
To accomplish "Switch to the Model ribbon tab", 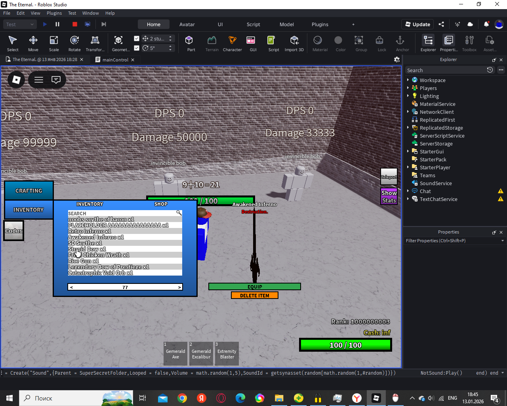I will (287, 24).
